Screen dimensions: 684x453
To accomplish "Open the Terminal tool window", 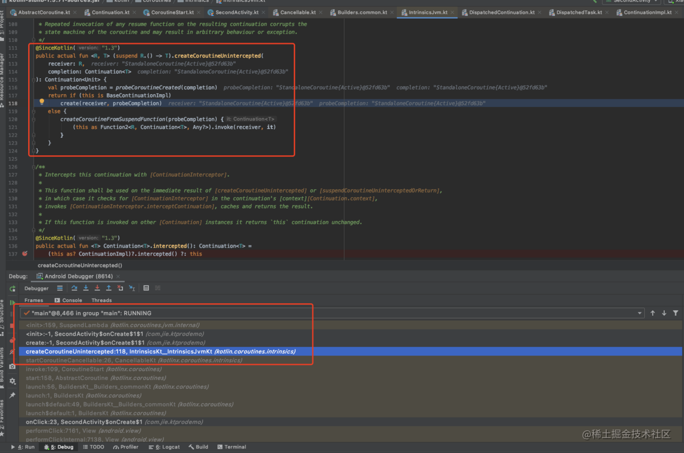I will pos(232,447).
